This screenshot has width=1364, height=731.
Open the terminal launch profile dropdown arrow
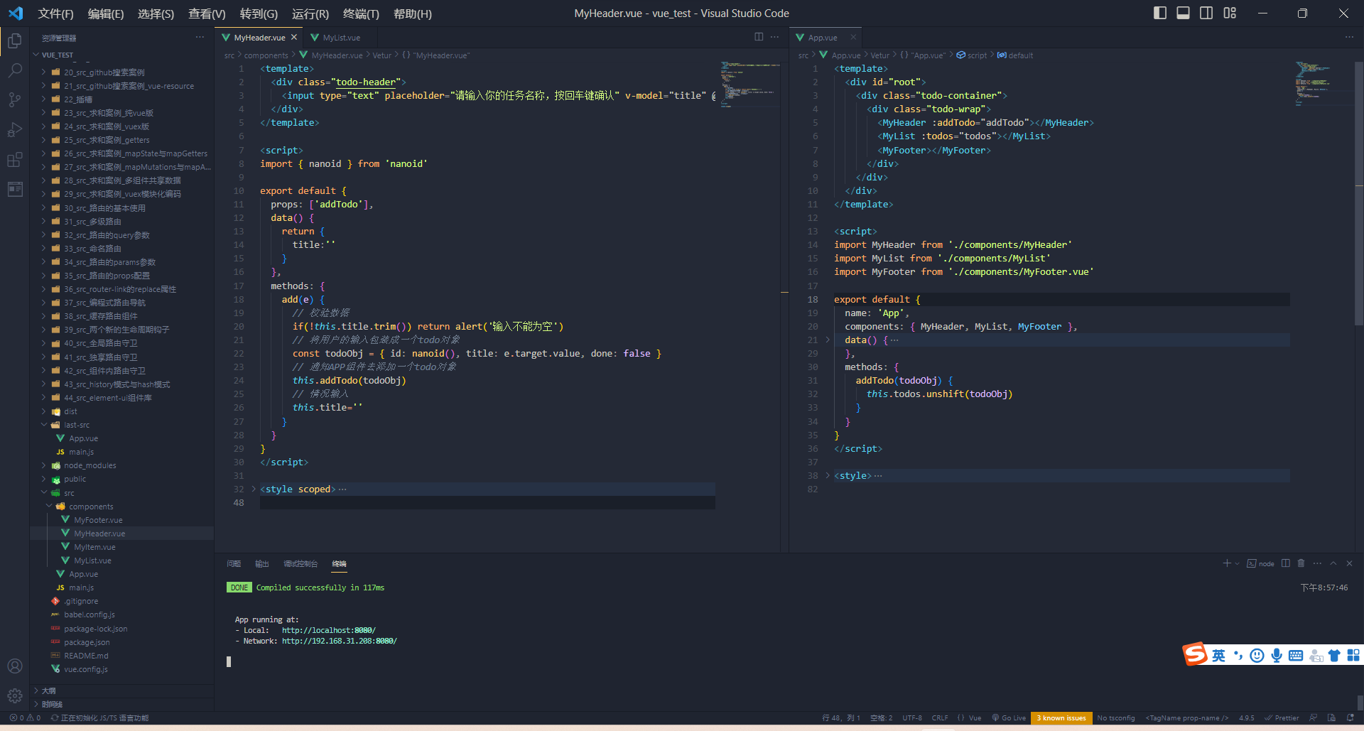1237,563
